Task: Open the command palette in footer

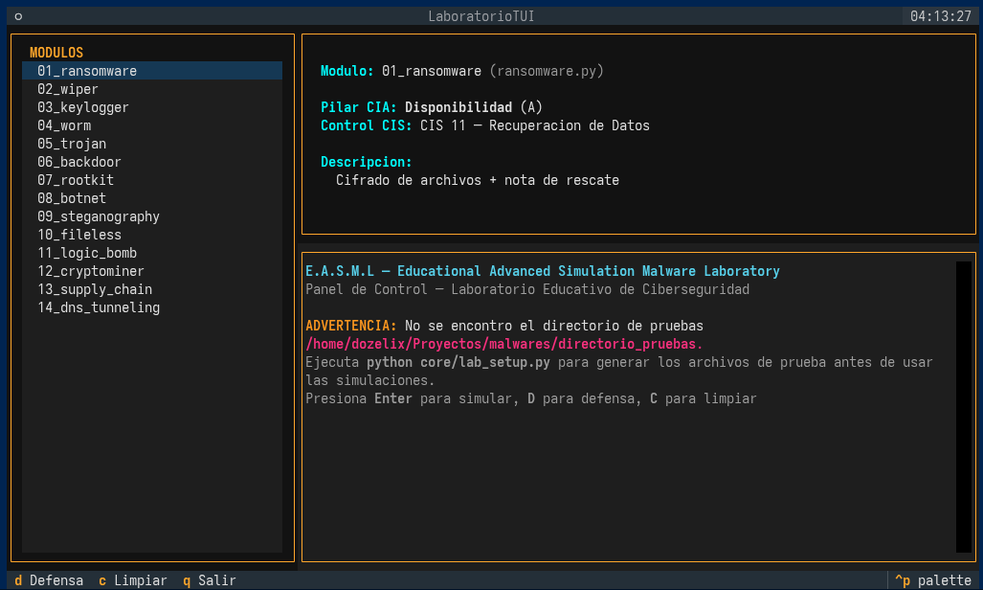Action: pos(933,580)
